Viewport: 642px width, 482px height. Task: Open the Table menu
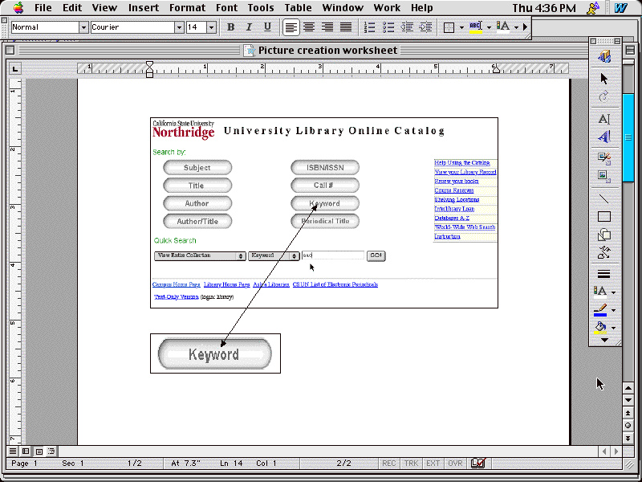point(298,8)
